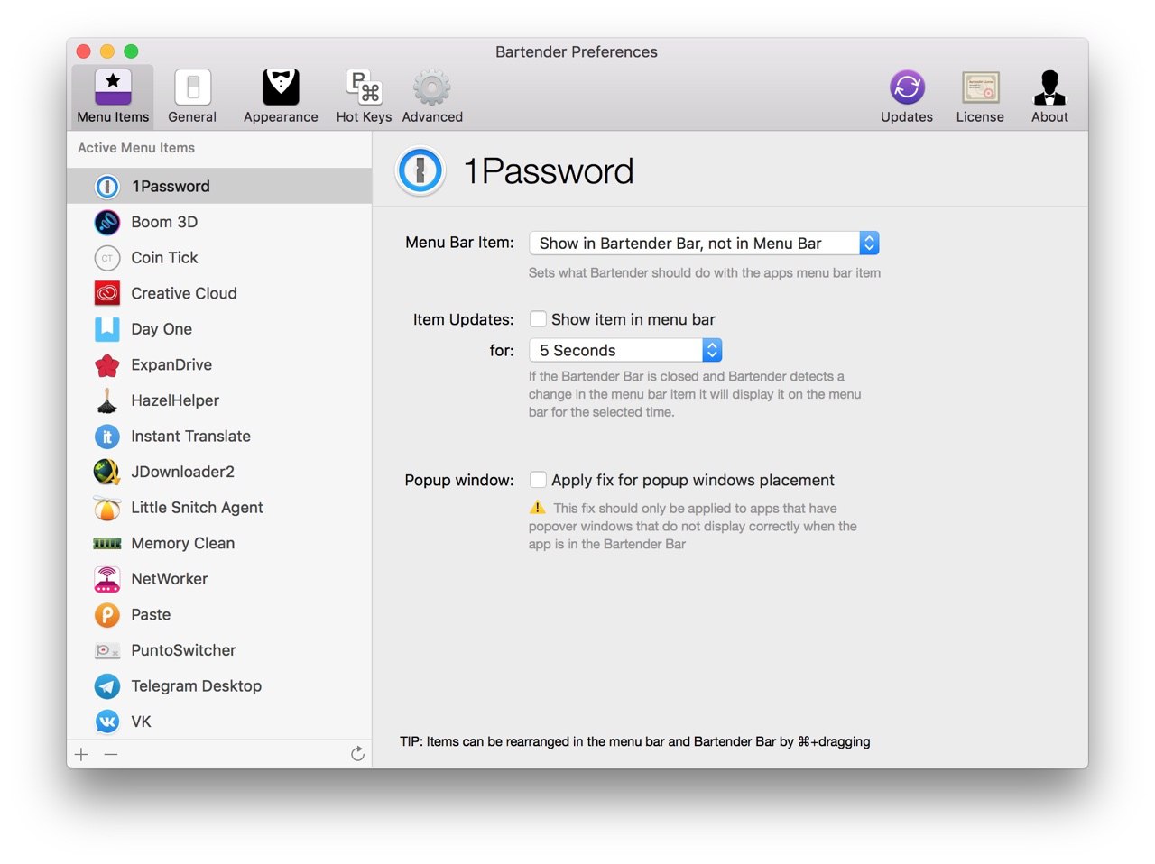
Task: Select the Memory Clean label
Action: tap(183, 544)
